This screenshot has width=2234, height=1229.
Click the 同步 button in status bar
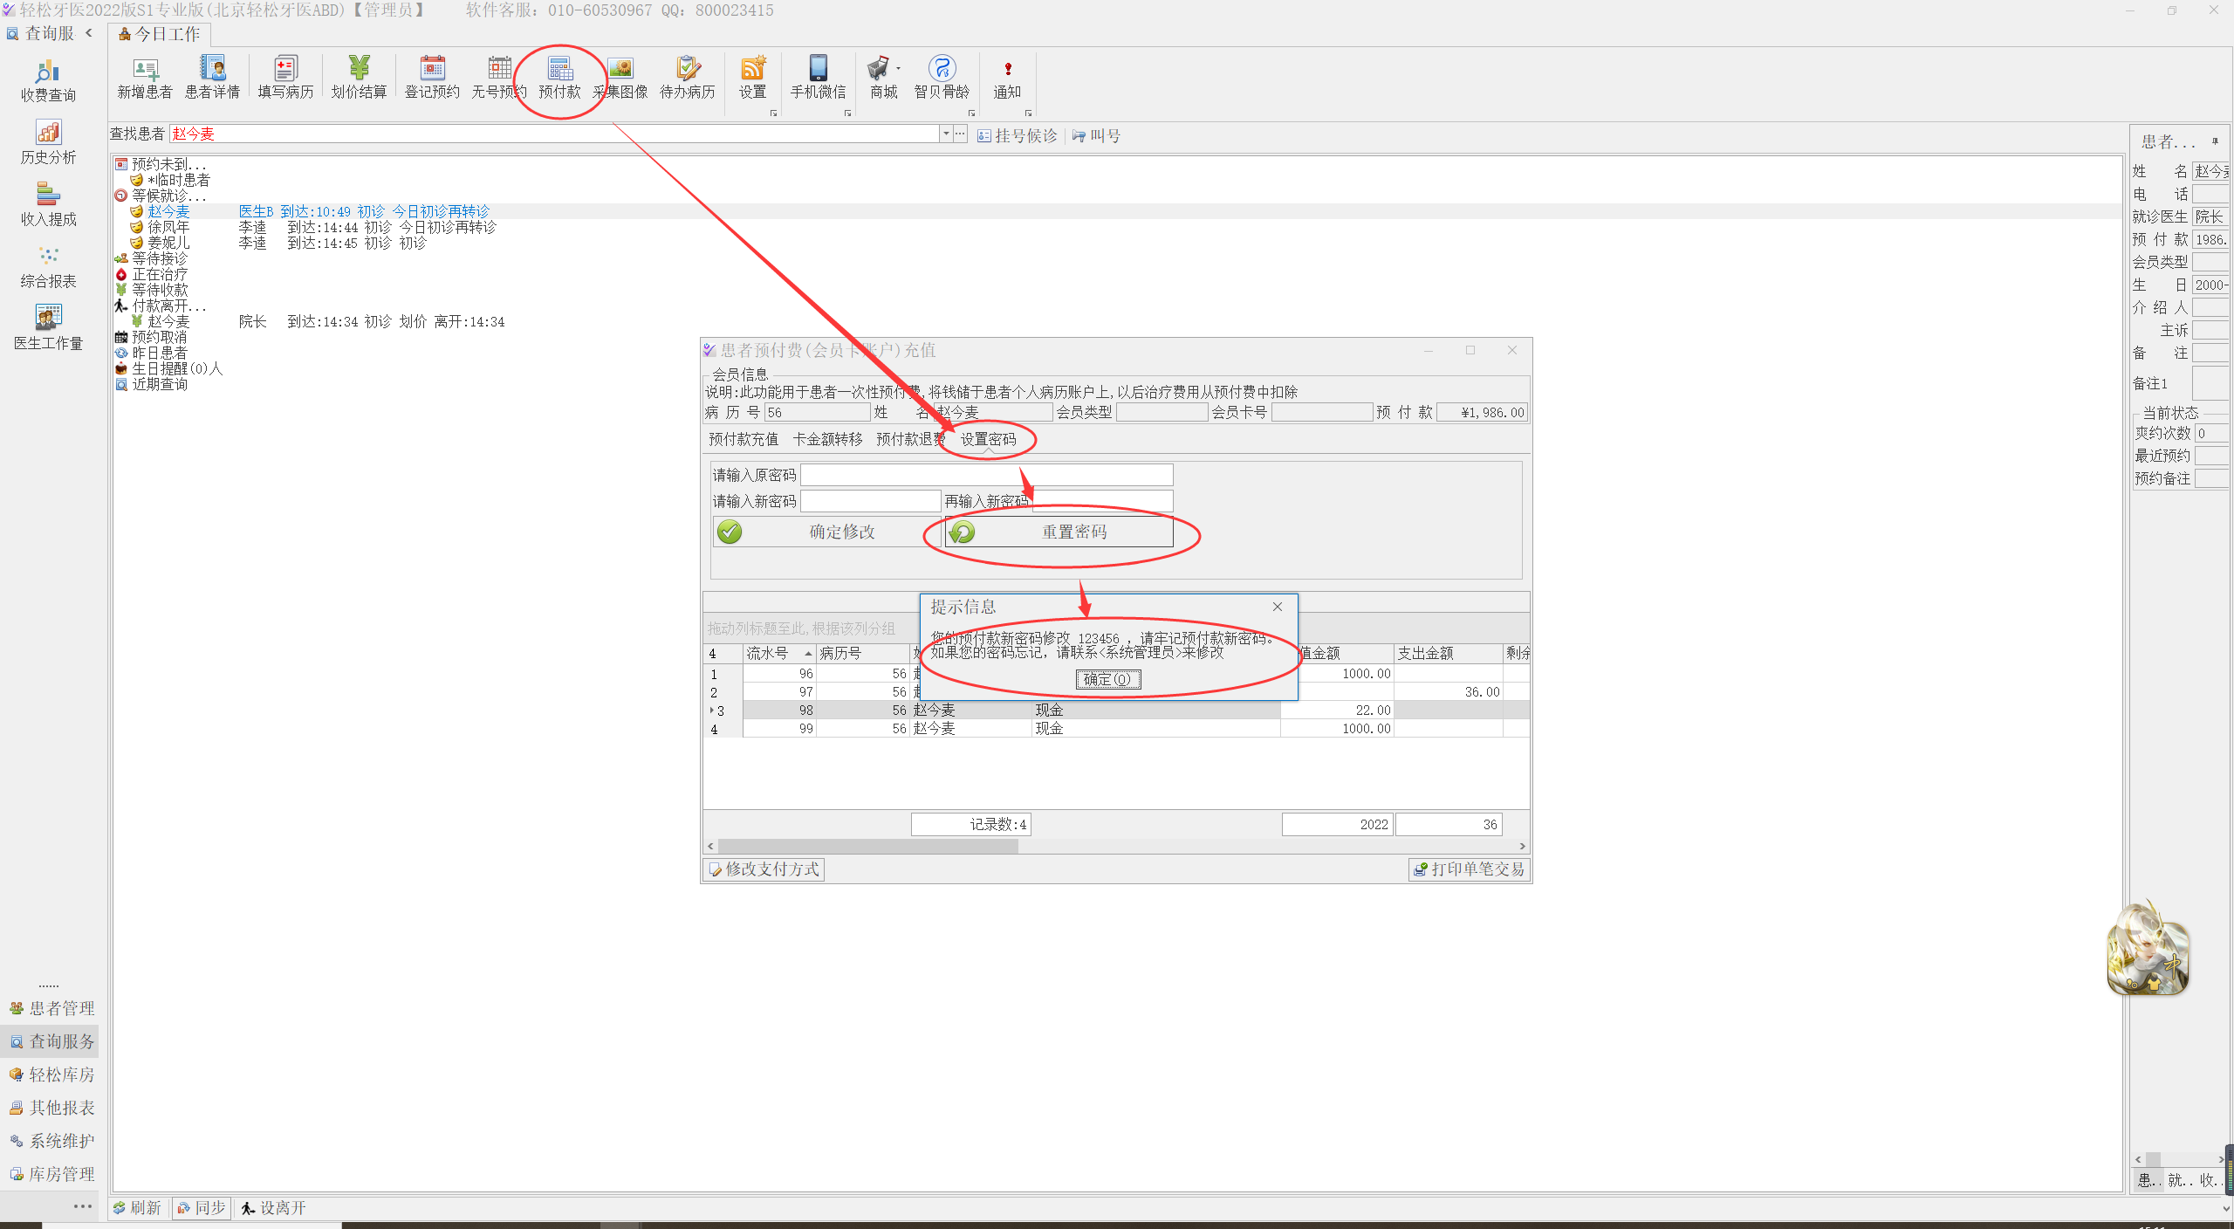202,1208
